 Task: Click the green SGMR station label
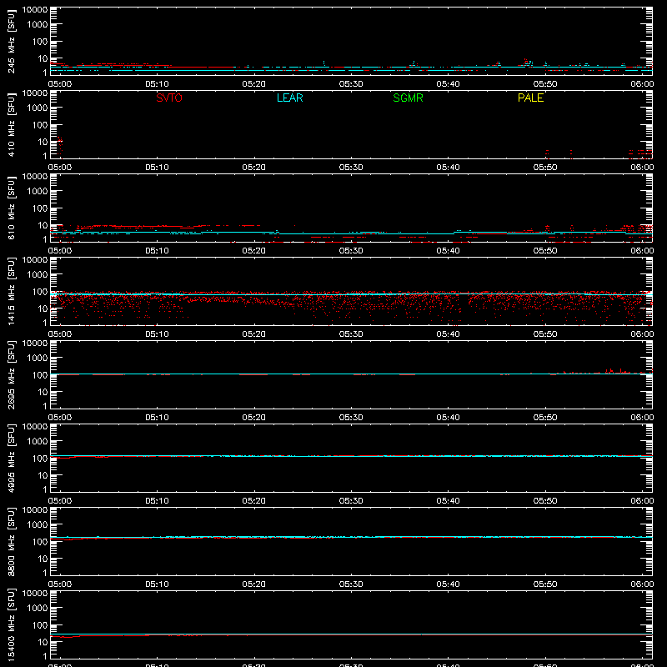pyautogui.click(x=408, y=98)
